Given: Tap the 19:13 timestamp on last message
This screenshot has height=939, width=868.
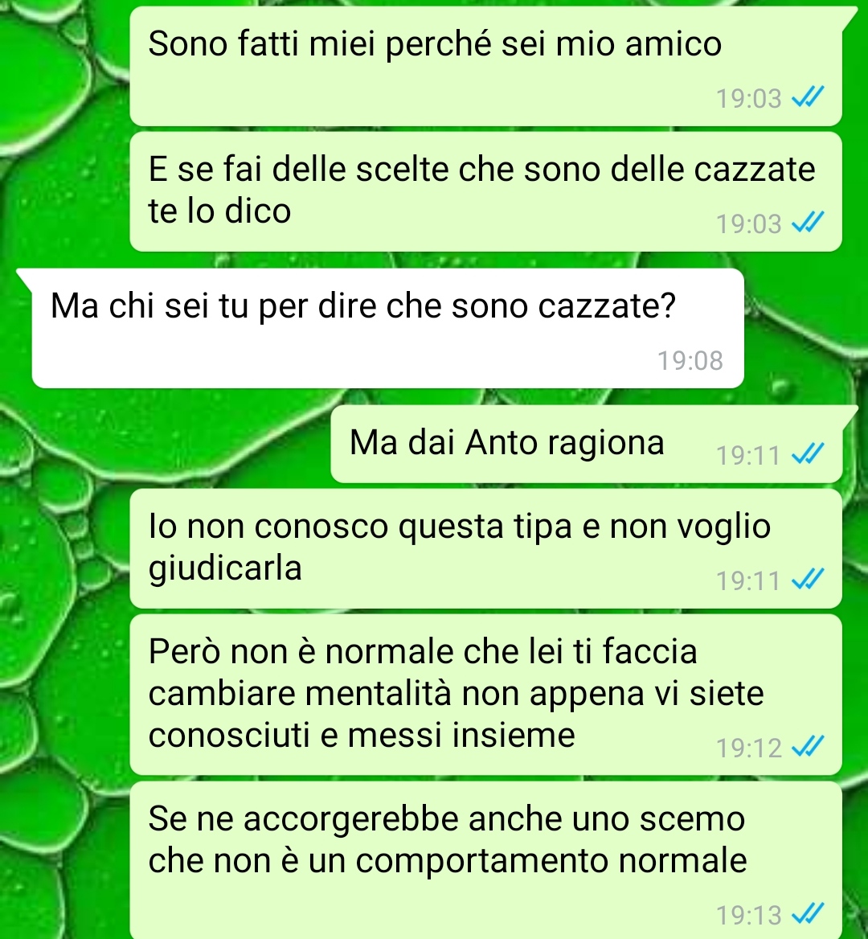Looking at the screenshot, I should click(x=749, y=915).
